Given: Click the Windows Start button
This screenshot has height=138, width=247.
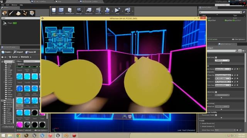Looking at the screenshot, I should click(x=3, y=135).
